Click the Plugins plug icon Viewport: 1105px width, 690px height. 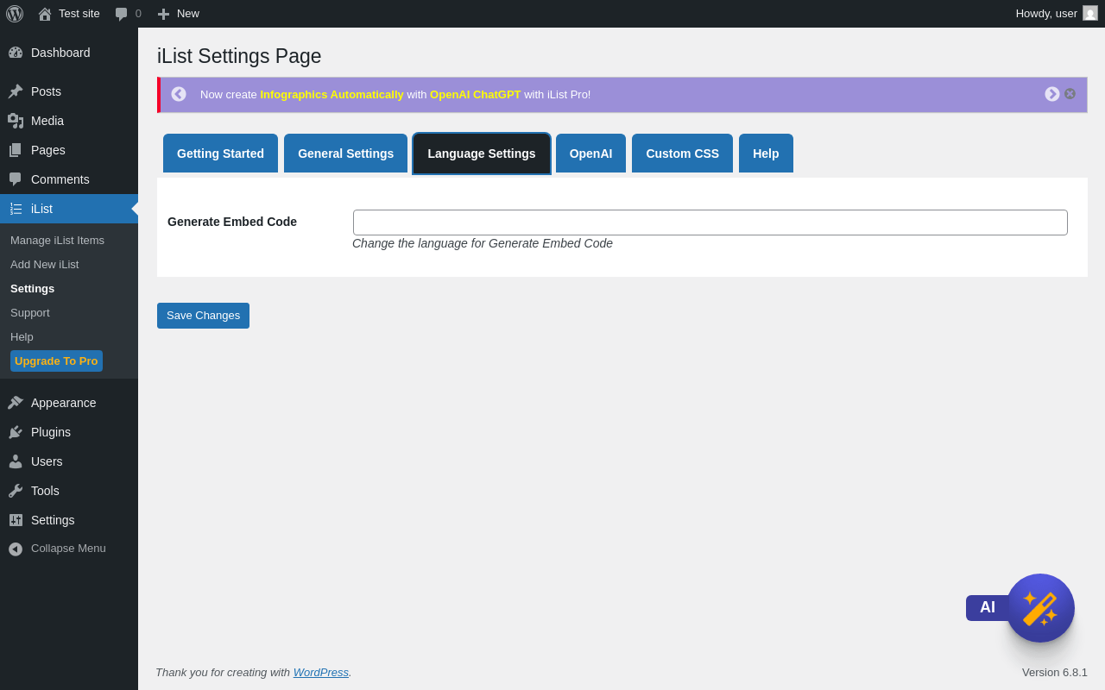16,432
